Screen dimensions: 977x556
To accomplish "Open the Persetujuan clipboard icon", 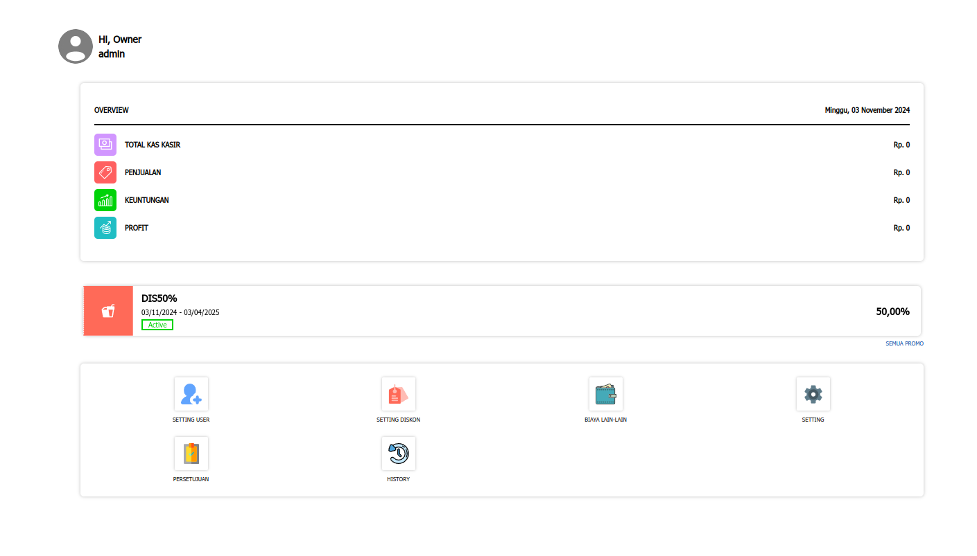I will pos(191,454).
